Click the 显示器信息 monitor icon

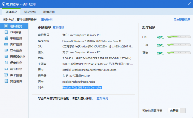click(x=6, y=57)
